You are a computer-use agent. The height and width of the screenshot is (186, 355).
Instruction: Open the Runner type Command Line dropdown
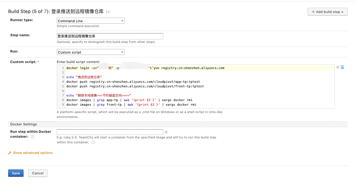[91, 21]
